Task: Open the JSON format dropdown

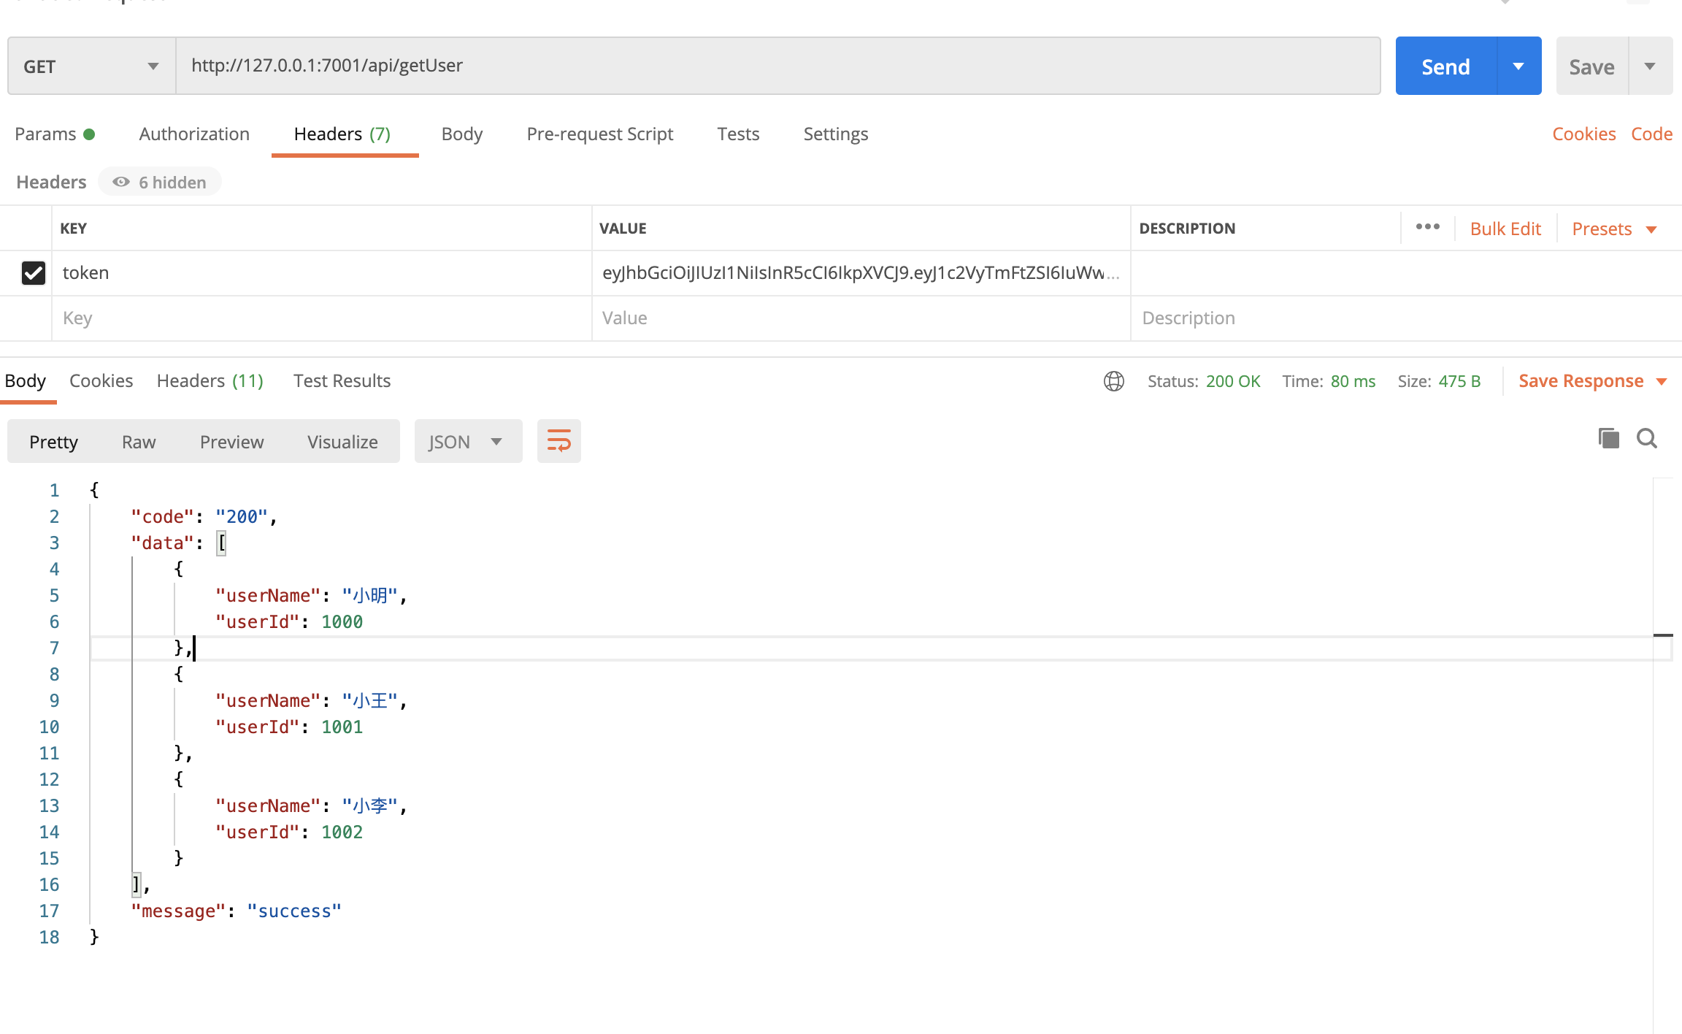Action: click(x=467, y=442)
